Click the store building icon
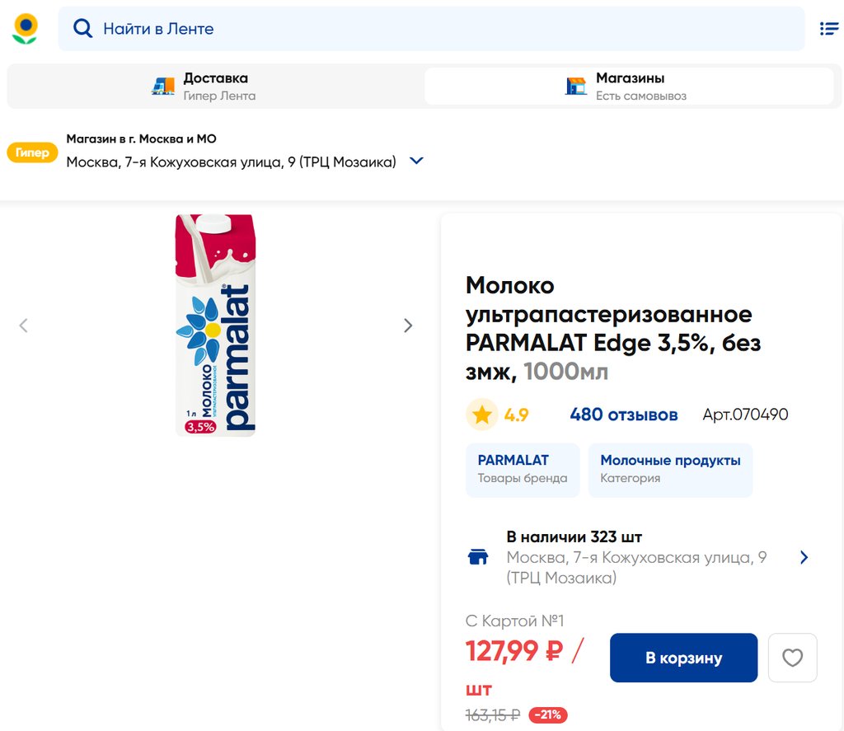Viewport: 844px width, 731px height. click(x=576, y=86)
